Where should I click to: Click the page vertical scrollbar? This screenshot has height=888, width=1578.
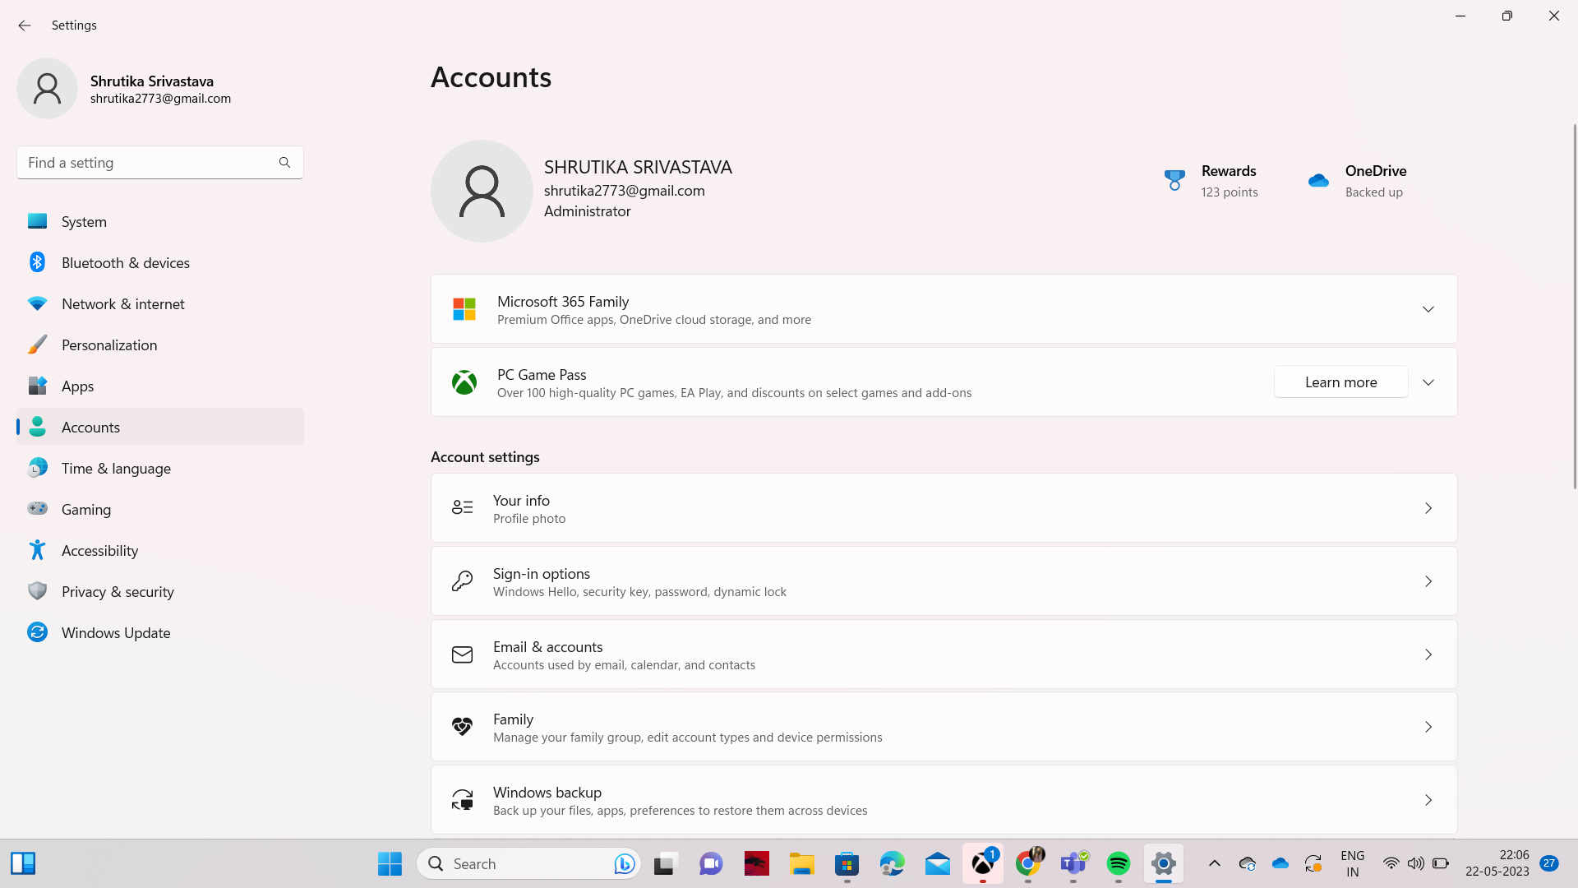[1574, 306]
